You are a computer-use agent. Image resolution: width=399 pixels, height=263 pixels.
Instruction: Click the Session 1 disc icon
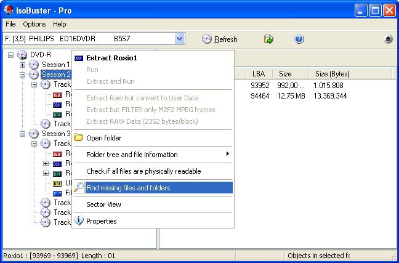[x=34, y=65]
